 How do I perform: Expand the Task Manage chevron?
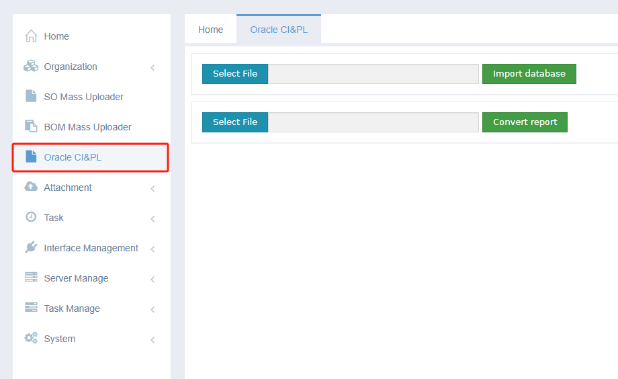pyautogui.click(x=152, y=309)
